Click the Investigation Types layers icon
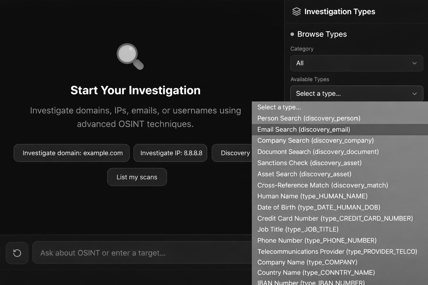Screen dimensions: 428x285 [296, 11]
